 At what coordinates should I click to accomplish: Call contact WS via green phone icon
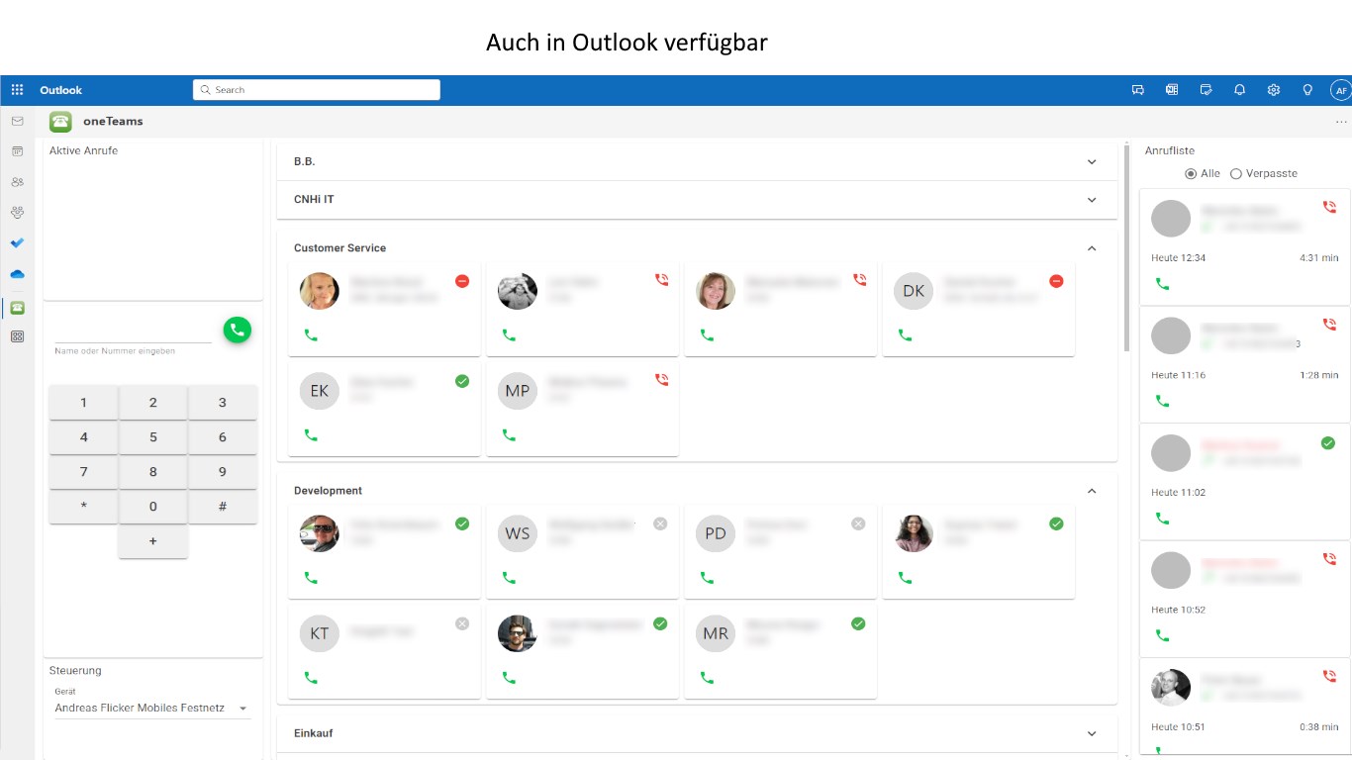pyautogui.click(x=509, y=578)
